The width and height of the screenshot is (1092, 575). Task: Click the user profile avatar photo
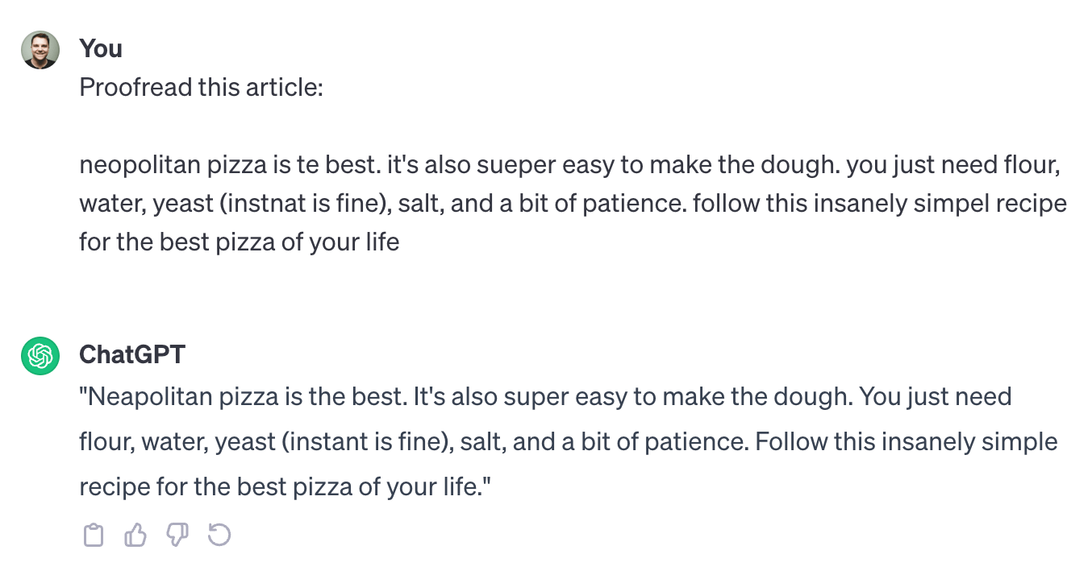[40, 50]
